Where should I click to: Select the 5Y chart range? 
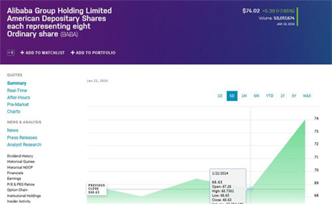pyautogui.click(x=294, y=96)
